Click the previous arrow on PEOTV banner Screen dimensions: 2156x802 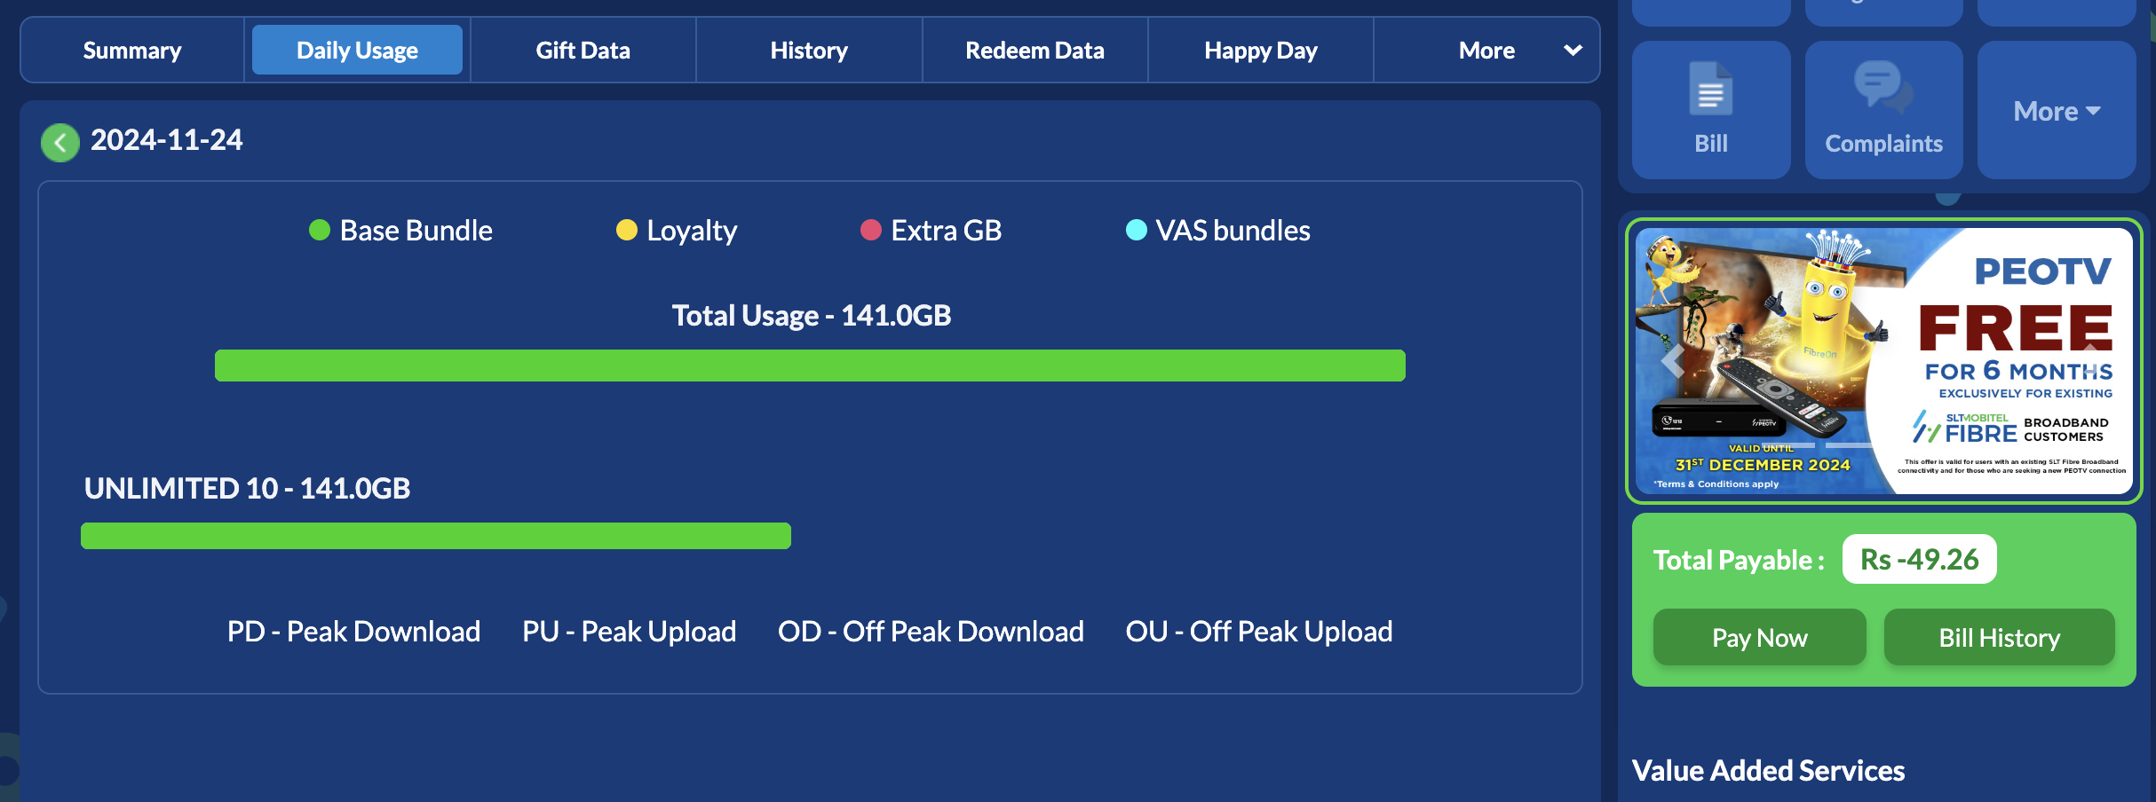pos(1673,360)
